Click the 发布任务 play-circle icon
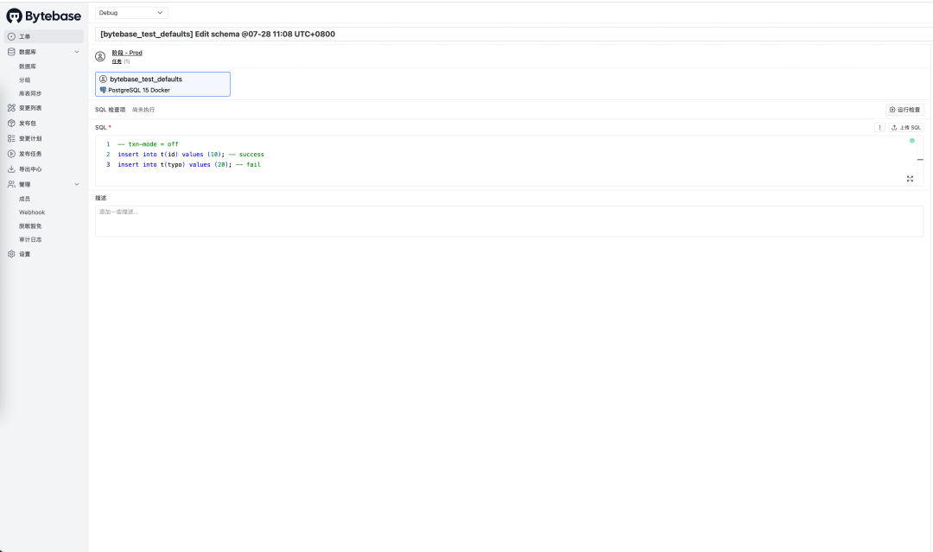933x552 pixels. coord(11,154)
